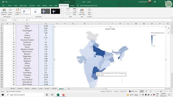Open the Format tab

coord(72,5)
